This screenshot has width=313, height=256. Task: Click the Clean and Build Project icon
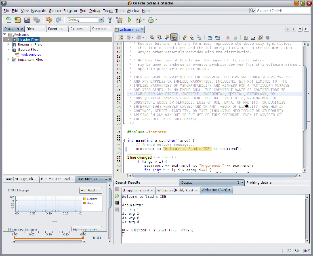tap(120, 20)
